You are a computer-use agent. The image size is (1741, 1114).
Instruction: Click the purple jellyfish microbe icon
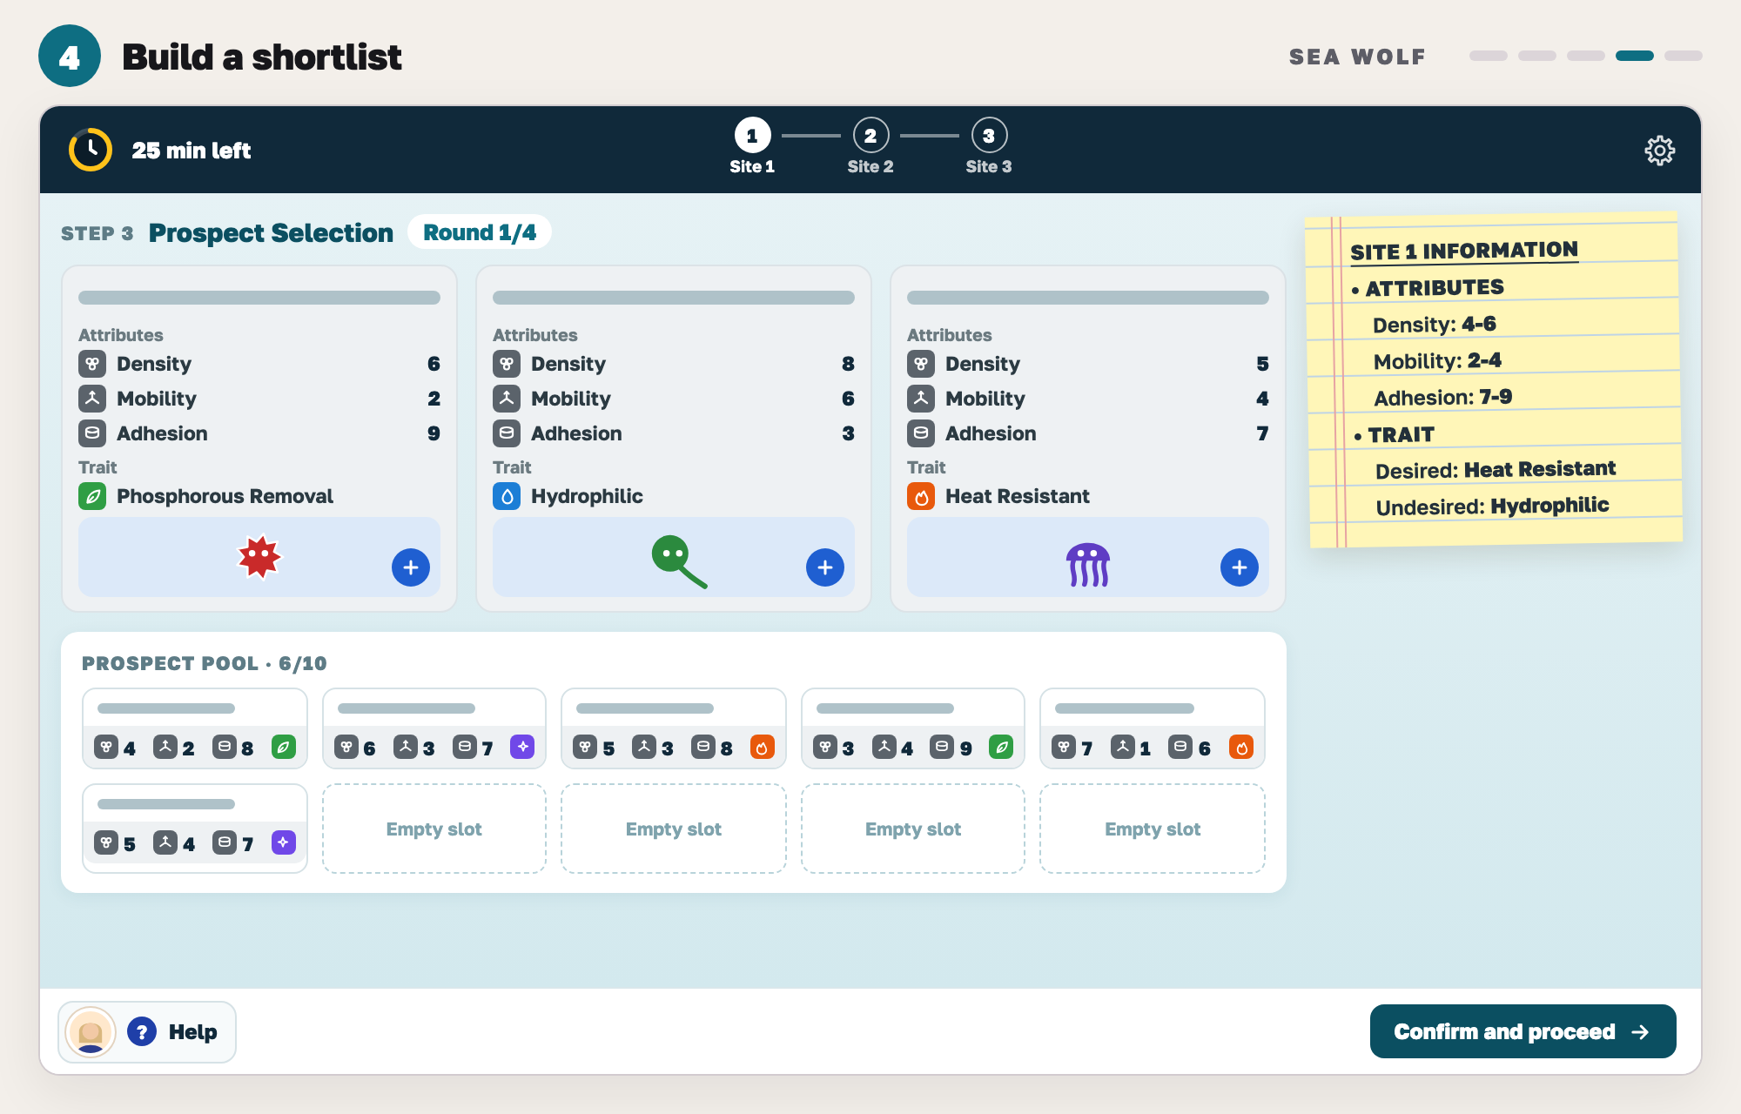click(1088, 565)
